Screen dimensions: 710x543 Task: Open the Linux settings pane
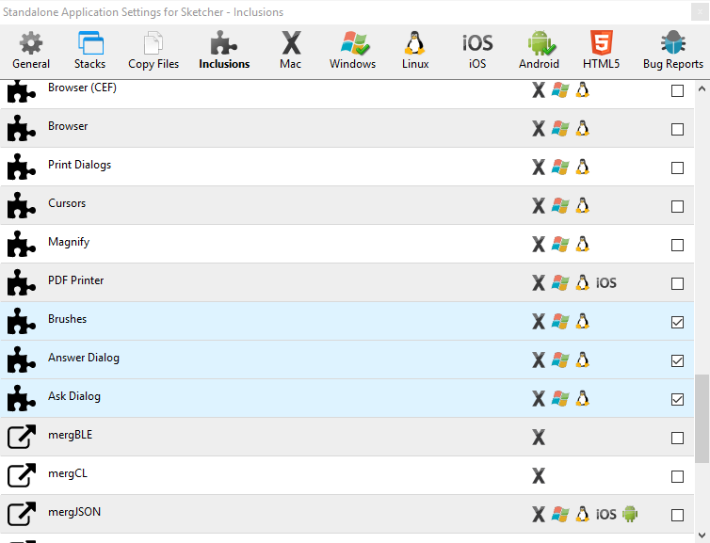[414, 50]
